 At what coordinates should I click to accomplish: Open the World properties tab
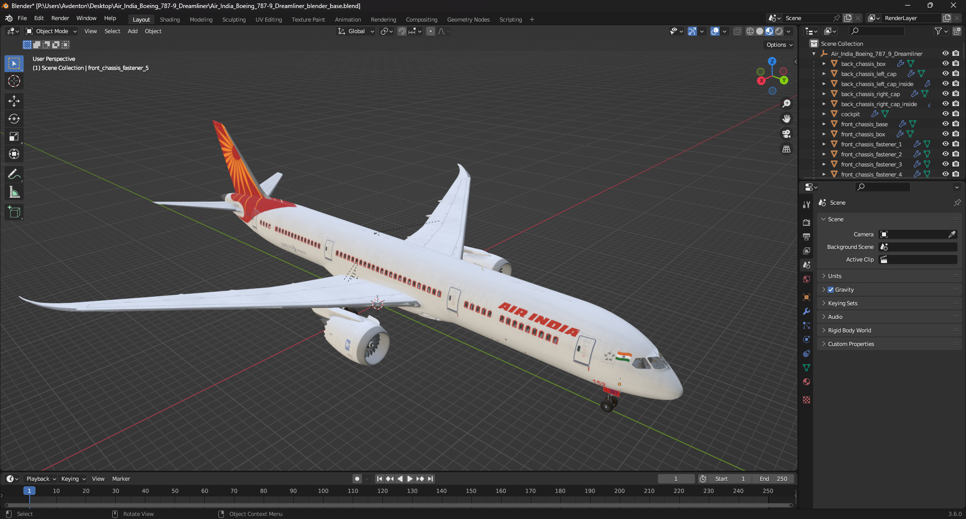[x=807, y=279]
